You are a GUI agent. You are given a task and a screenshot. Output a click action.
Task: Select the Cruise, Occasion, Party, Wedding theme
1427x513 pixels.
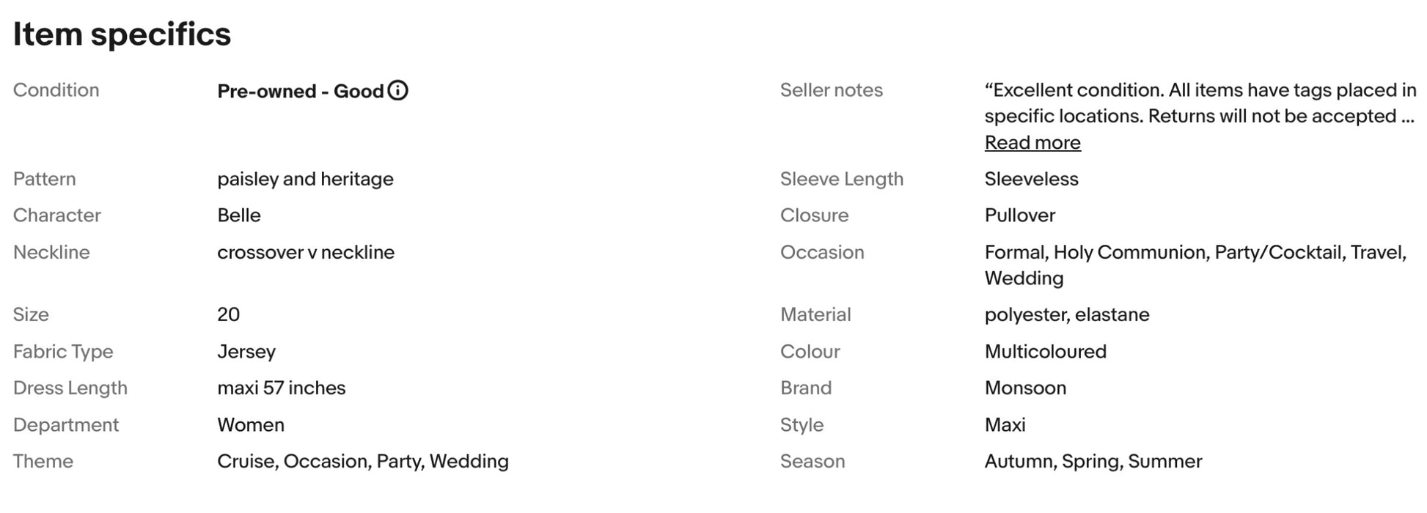(363, 462)
